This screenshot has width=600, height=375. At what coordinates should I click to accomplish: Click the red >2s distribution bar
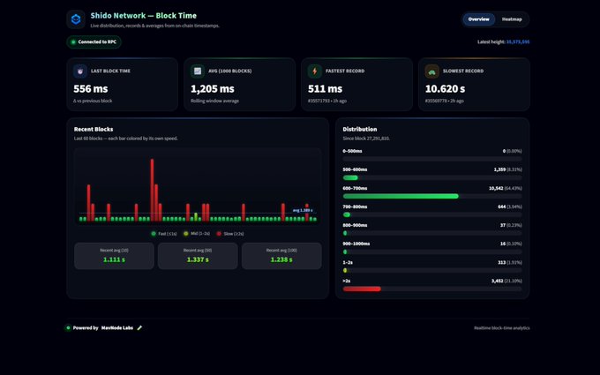432,289
